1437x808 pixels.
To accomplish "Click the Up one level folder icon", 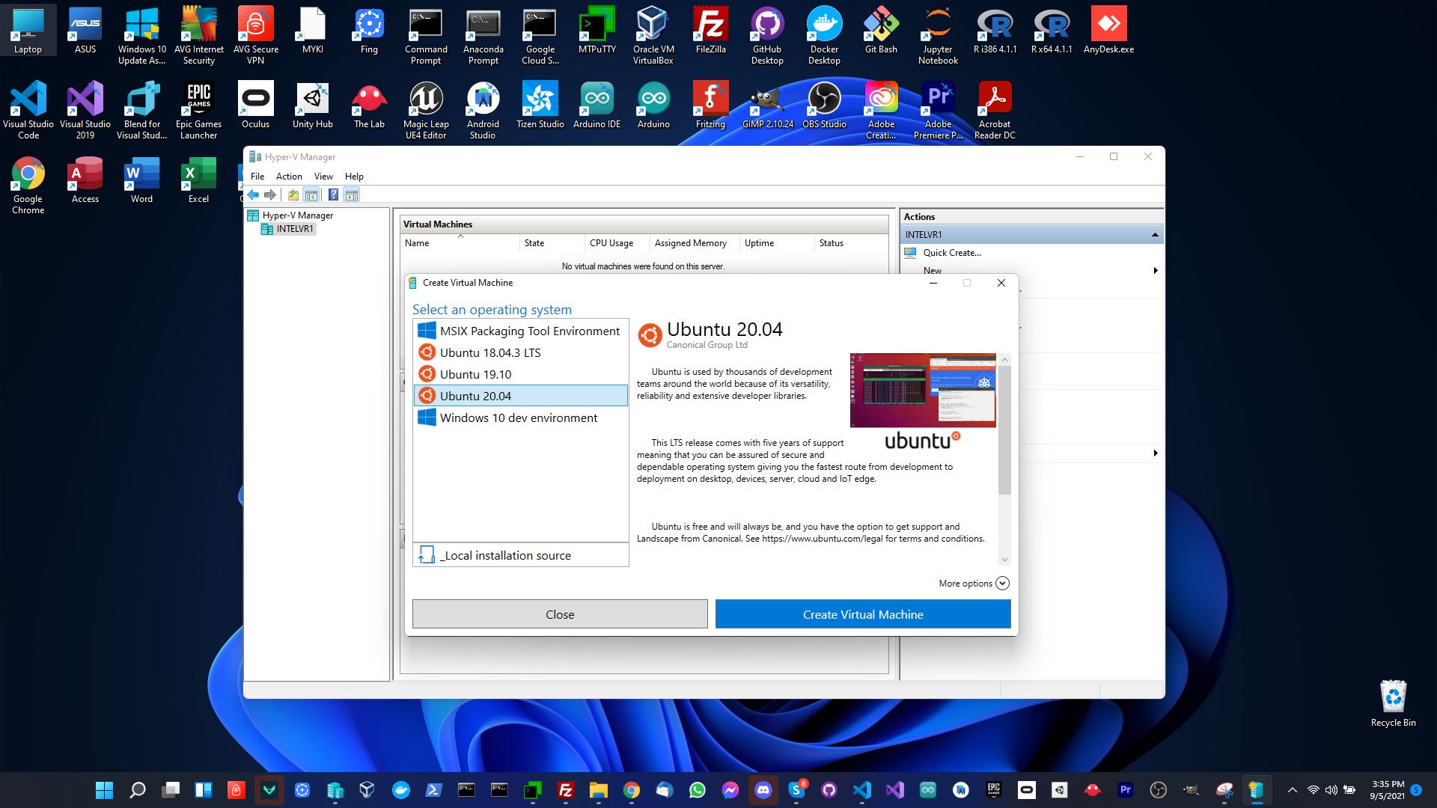I will [x=293, y=195].
